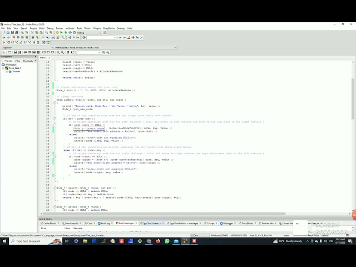Expand the Sources folder node
This screenshot has width=356, height=267.
[7, 72]
